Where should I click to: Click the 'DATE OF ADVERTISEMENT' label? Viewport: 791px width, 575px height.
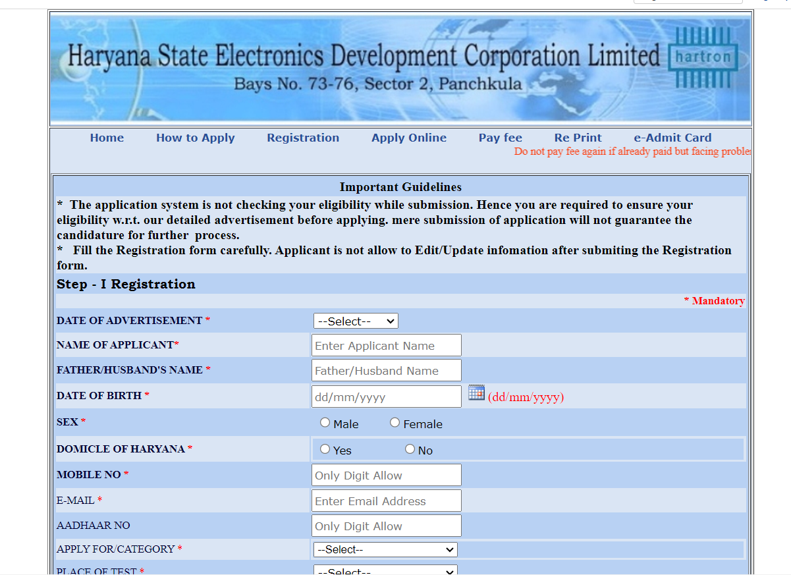[130, 321]
